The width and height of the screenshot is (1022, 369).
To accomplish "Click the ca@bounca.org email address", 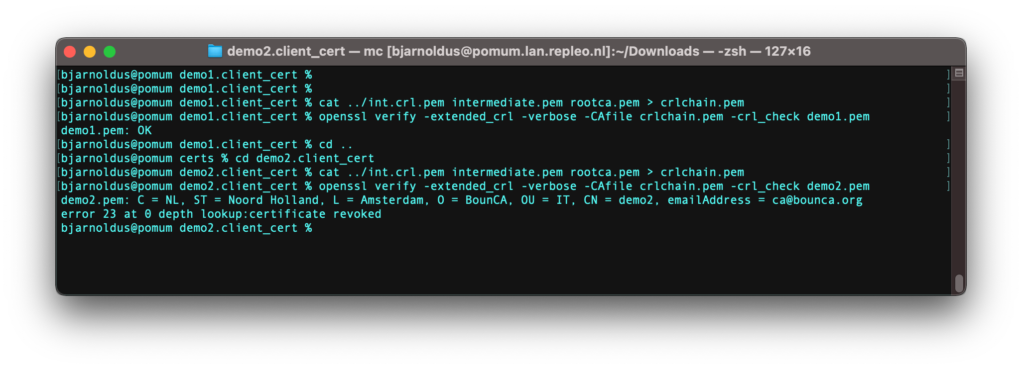I will [x=817, y=200].
